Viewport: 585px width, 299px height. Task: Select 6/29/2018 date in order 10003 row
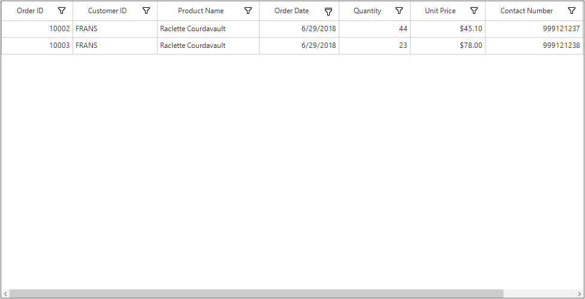click(299, 46)
